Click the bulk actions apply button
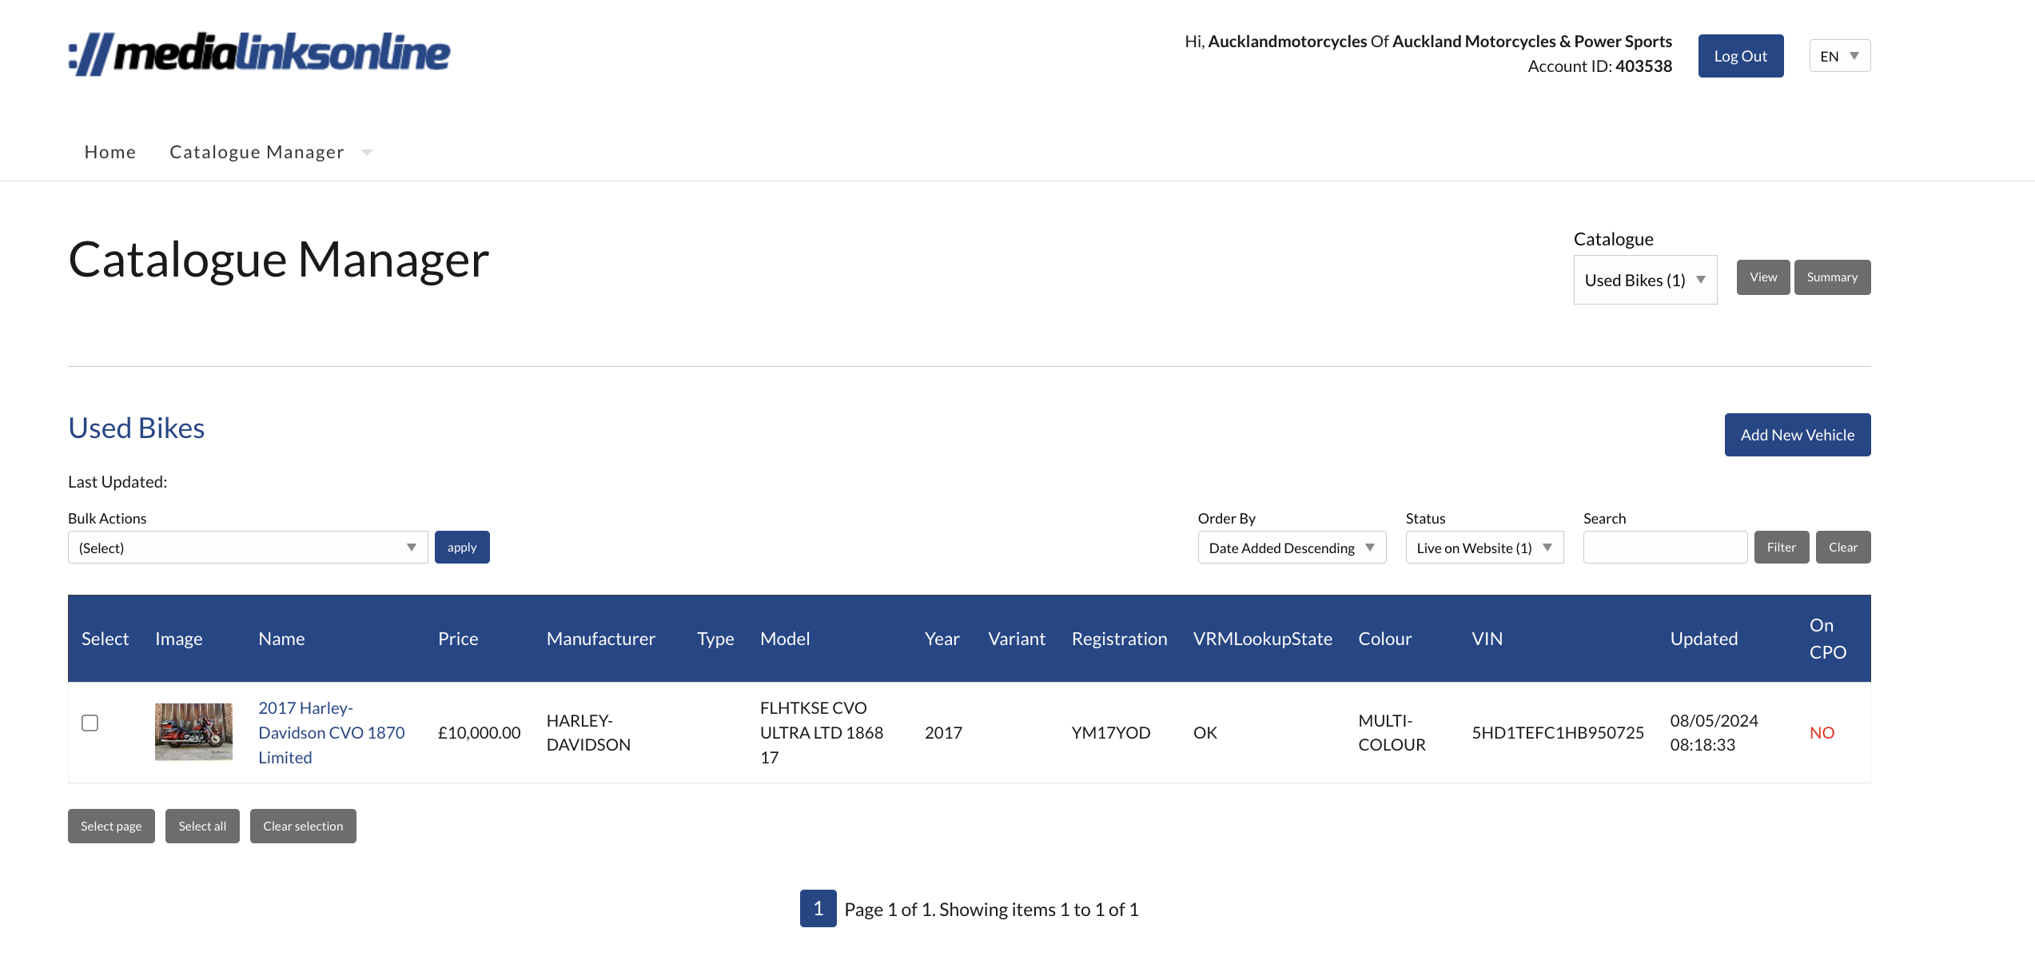 462,548
